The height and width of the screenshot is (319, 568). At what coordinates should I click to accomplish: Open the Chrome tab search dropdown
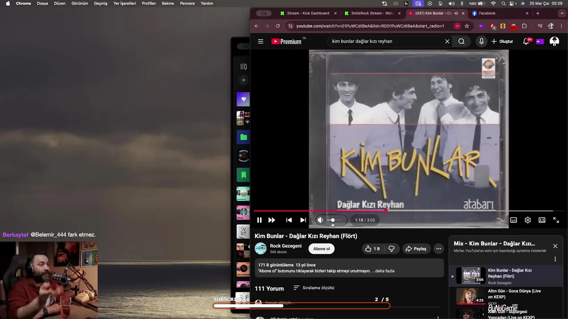click(561, 13)
